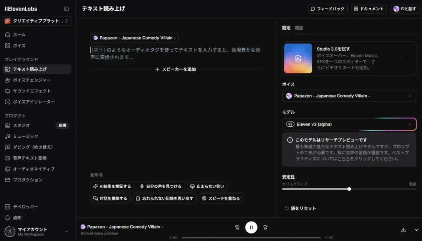Open サウンドエフェクト in the sidebar
The height and width of the screenshot is (241, 422).
tap(32, 91)
